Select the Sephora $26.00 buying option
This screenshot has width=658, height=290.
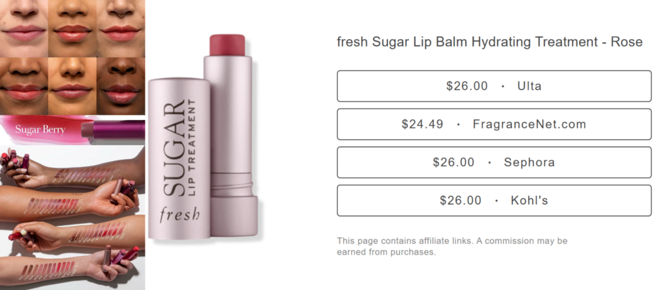click(x=493, y=163)
